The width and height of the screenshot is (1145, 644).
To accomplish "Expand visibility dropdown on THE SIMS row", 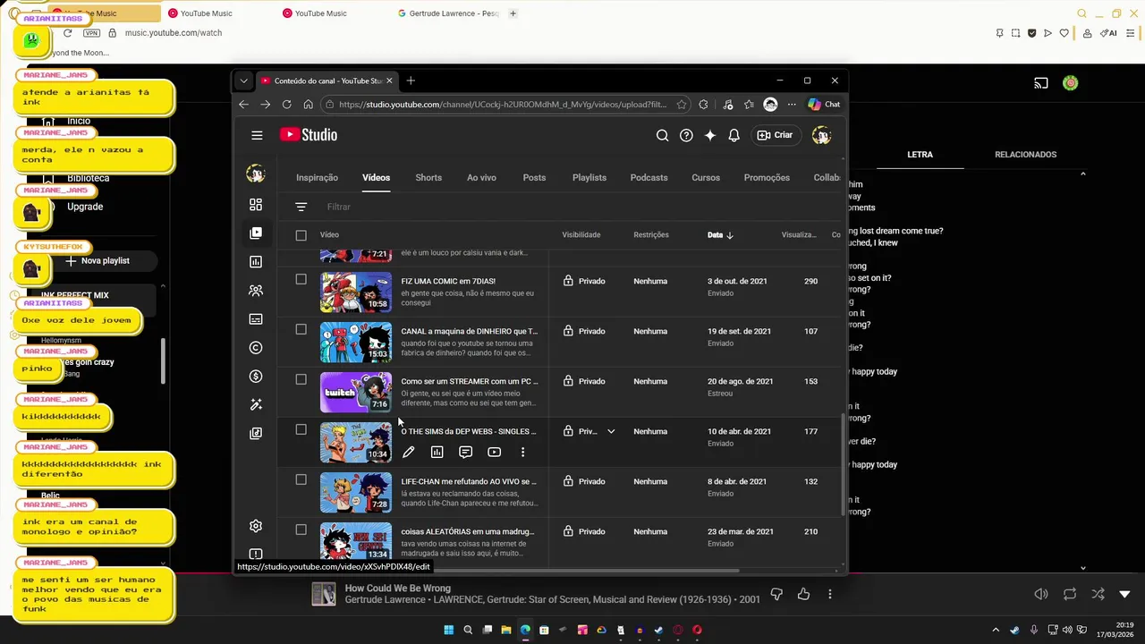I will pos(611,431).
